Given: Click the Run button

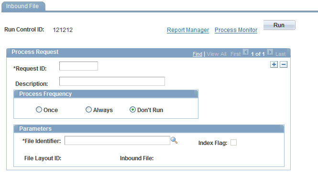Looking at the screenshot, I should (279, 25).
